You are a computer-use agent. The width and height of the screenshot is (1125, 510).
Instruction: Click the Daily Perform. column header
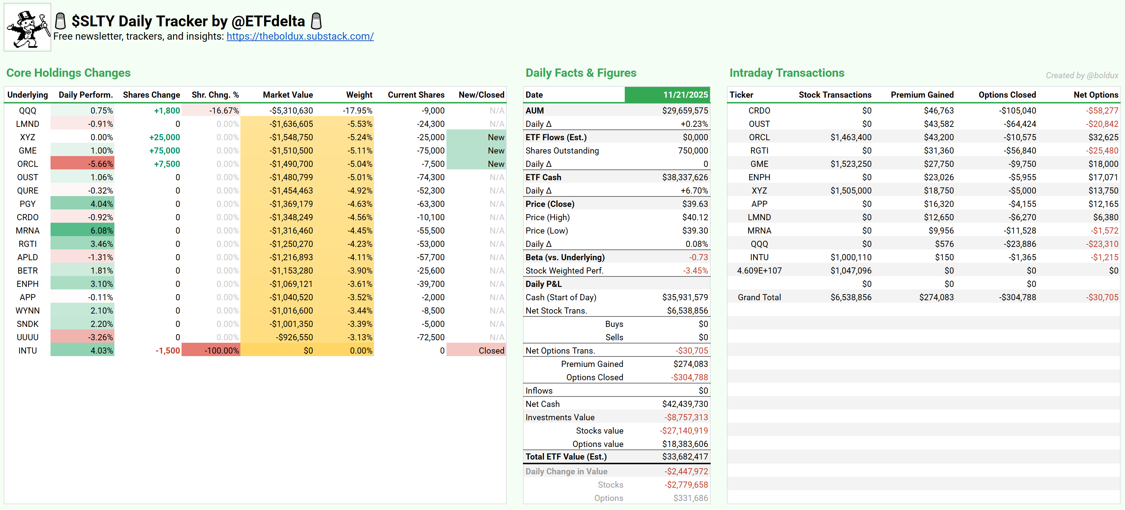(x=86, y=95)
